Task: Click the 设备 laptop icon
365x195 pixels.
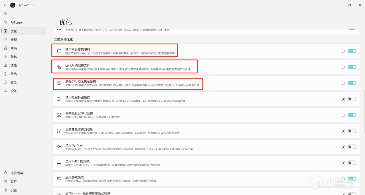Action: [5, 91]
